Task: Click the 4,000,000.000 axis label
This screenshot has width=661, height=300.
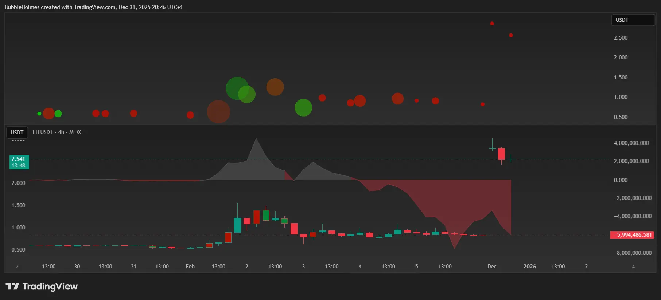Action: (x=631, y=143)
